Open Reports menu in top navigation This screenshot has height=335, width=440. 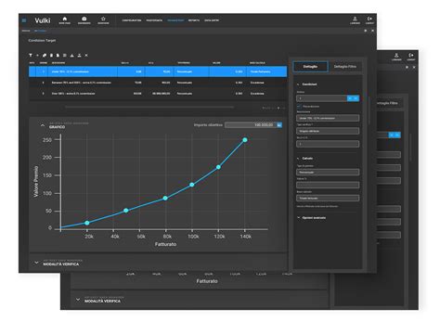coord(194,20)
